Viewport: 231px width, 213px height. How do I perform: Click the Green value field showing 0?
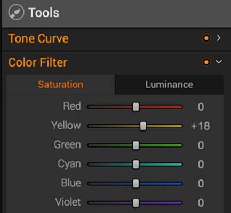click(201, 145)
